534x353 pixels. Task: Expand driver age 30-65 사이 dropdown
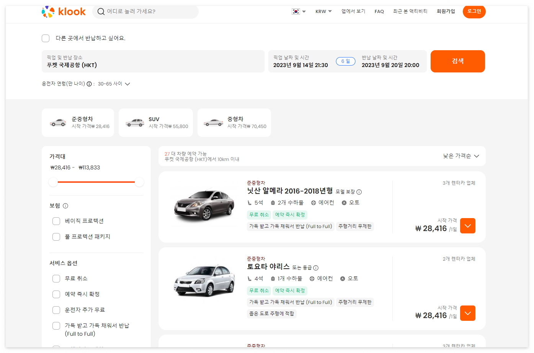[x=114, y=84]
